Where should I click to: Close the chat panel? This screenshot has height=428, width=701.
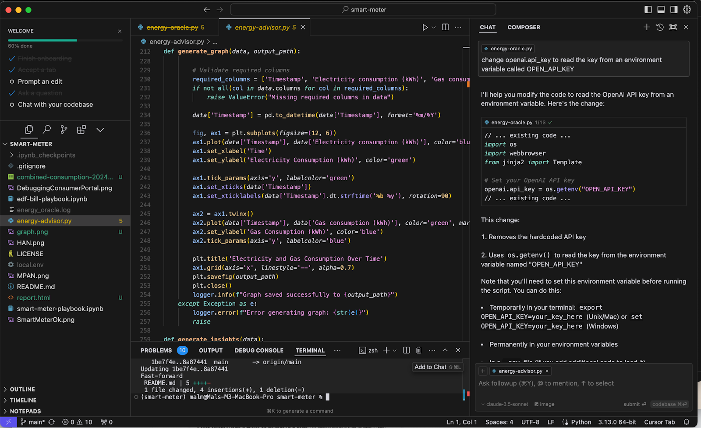[686, 27]
